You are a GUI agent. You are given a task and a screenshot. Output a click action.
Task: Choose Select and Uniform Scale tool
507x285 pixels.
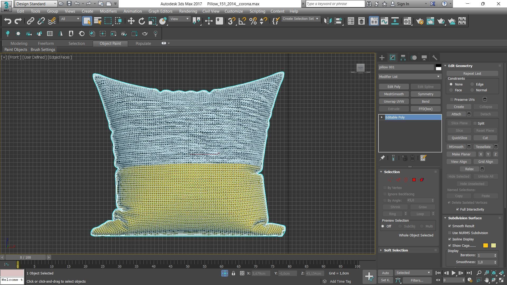click(152, 21)
